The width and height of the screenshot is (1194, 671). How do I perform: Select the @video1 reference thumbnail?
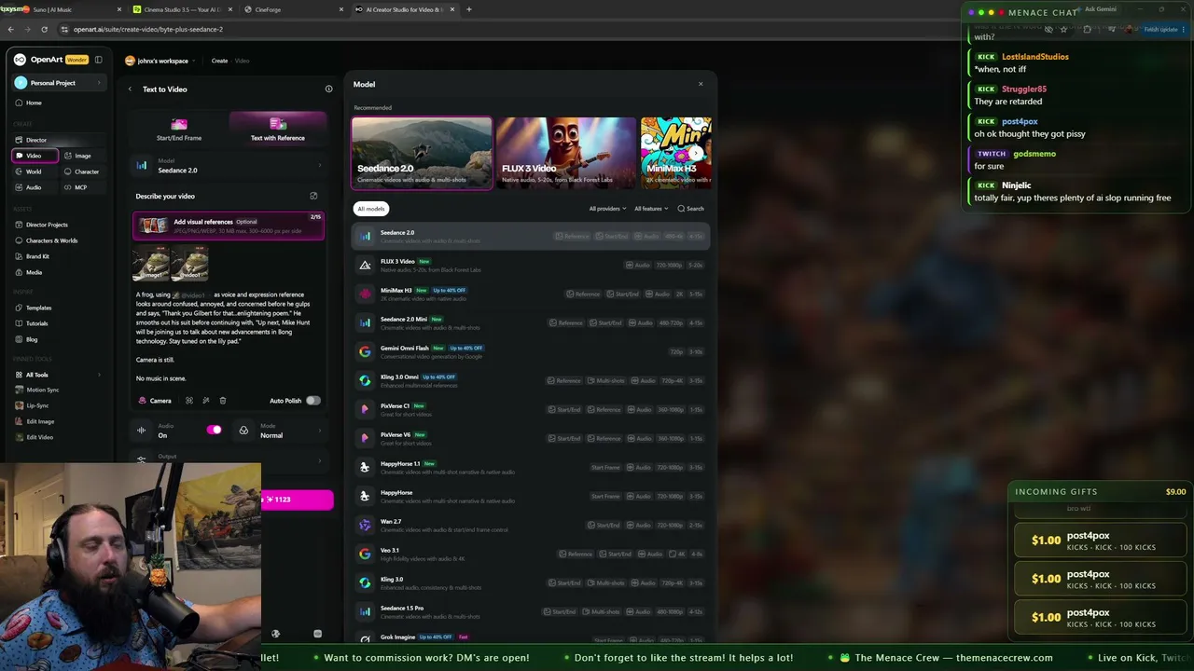[189, 264]
